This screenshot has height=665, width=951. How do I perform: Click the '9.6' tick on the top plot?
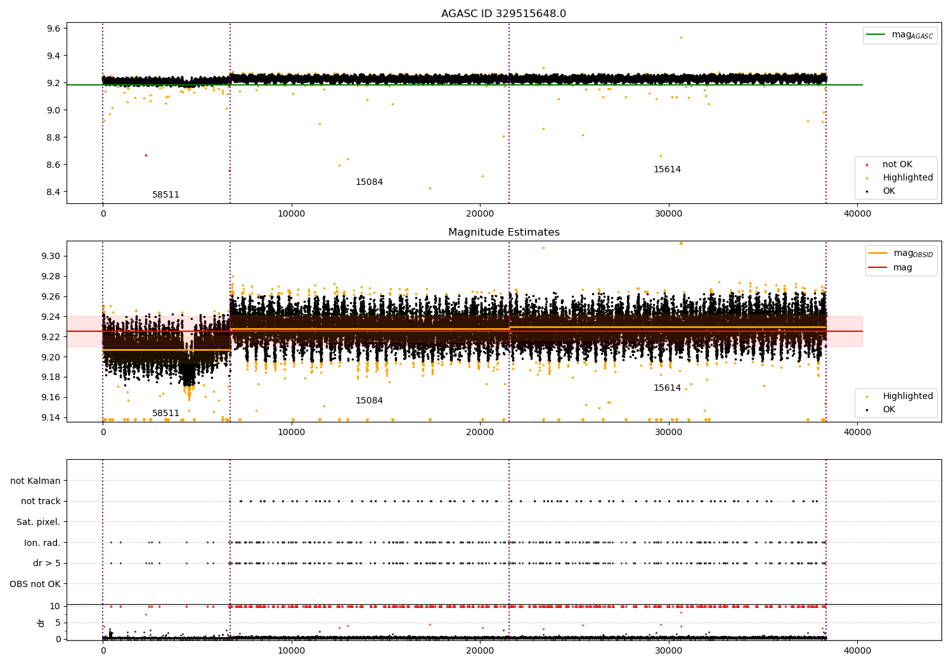tap(53, 28)
